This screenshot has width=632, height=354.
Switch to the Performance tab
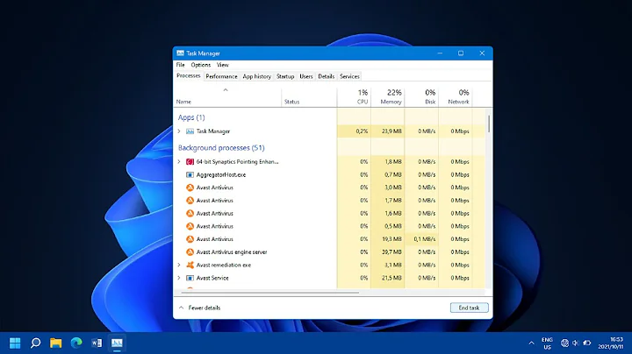pos(221,76)
